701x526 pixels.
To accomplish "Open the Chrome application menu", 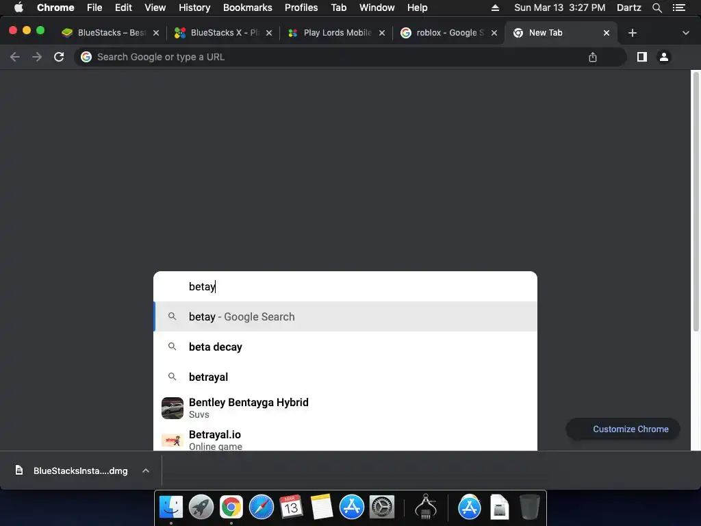I will pos(55,8).
